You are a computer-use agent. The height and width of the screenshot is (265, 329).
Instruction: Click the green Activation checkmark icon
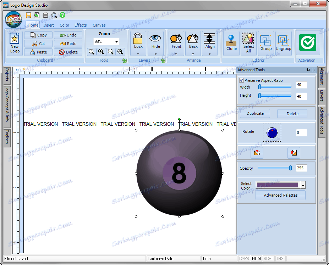307,43
